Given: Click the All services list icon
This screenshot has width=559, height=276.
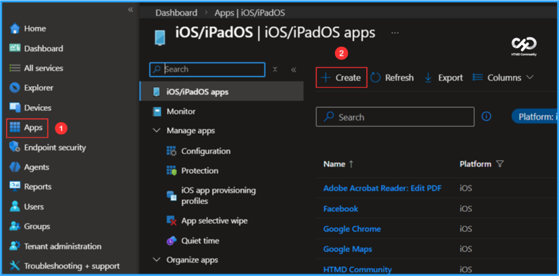Looking at the screenshot, I should coord(15,68).
